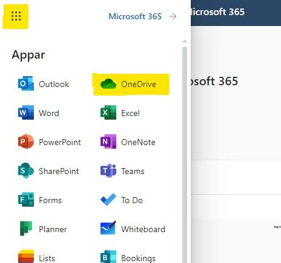Screen dimensions: 281x263
Task: Click the arrow next to Microsoft 365
Action: tap(173, 16)
